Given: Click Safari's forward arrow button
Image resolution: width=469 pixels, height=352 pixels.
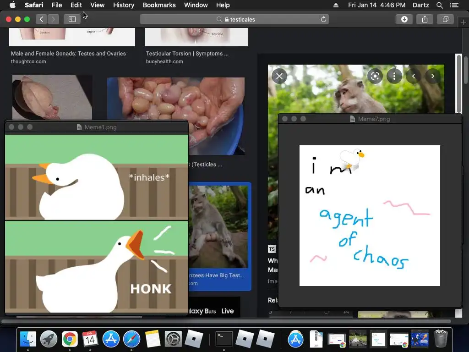Looking at the screenshot, I should [x=53, y=19].
